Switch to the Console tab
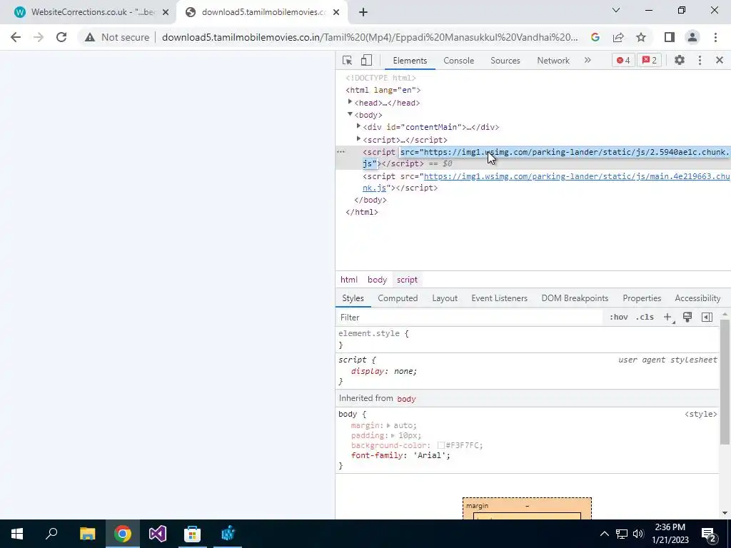Viewport: 731px width, 548px height. click(459, 61)
